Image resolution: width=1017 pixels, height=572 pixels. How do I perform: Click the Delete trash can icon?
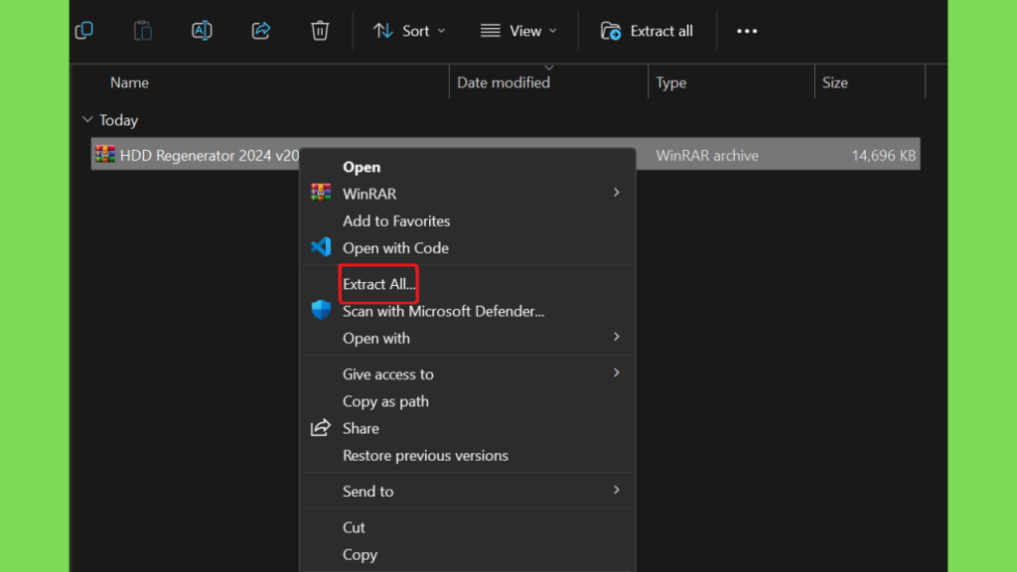tap(320, 31)
